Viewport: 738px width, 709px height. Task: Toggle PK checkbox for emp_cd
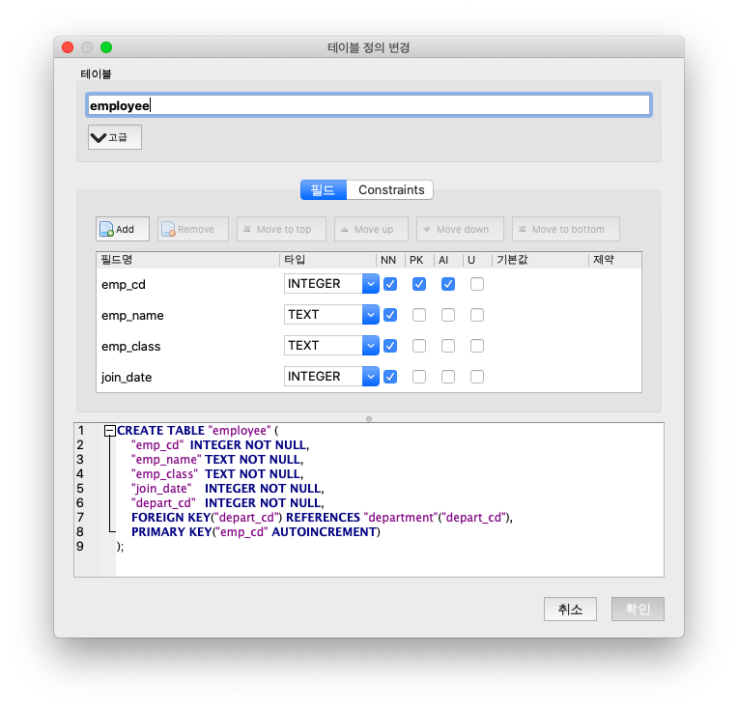[419, 284]
